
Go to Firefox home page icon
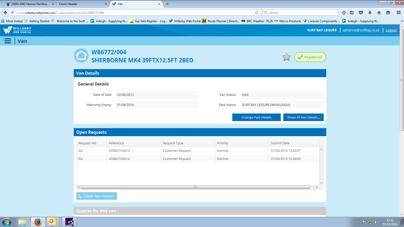click(x=379, y=13)
